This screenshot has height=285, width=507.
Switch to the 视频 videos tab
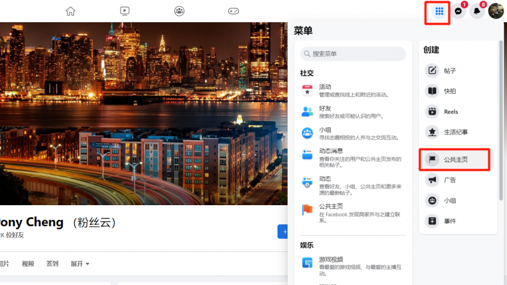click(28, 264)
